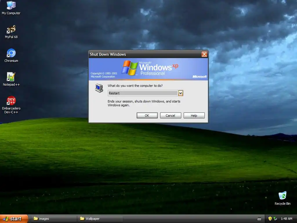Open the Start menu
This screenshot has width=297, height=223.
pos(14,219)
